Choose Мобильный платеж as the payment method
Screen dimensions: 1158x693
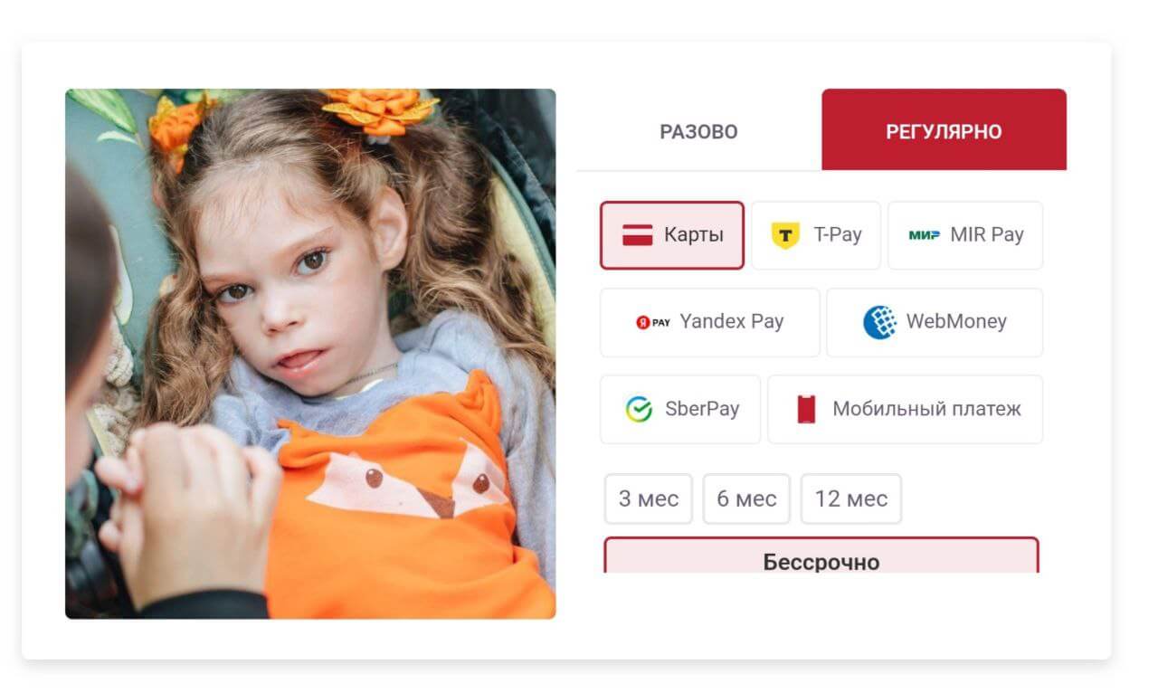click(906, 409)
